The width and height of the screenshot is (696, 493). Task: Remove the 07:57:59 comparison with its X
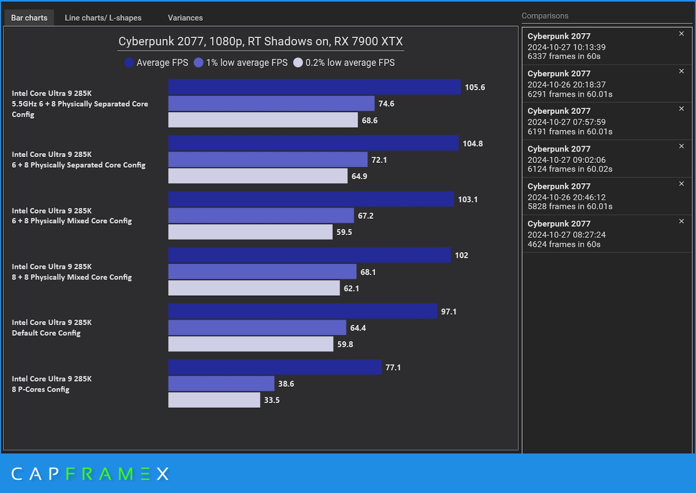pos(681,108)
